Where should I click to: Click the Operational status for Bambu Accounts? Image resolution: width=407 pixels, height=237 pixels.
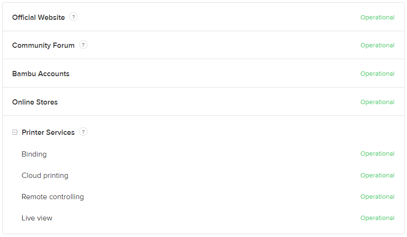(377, 74)
